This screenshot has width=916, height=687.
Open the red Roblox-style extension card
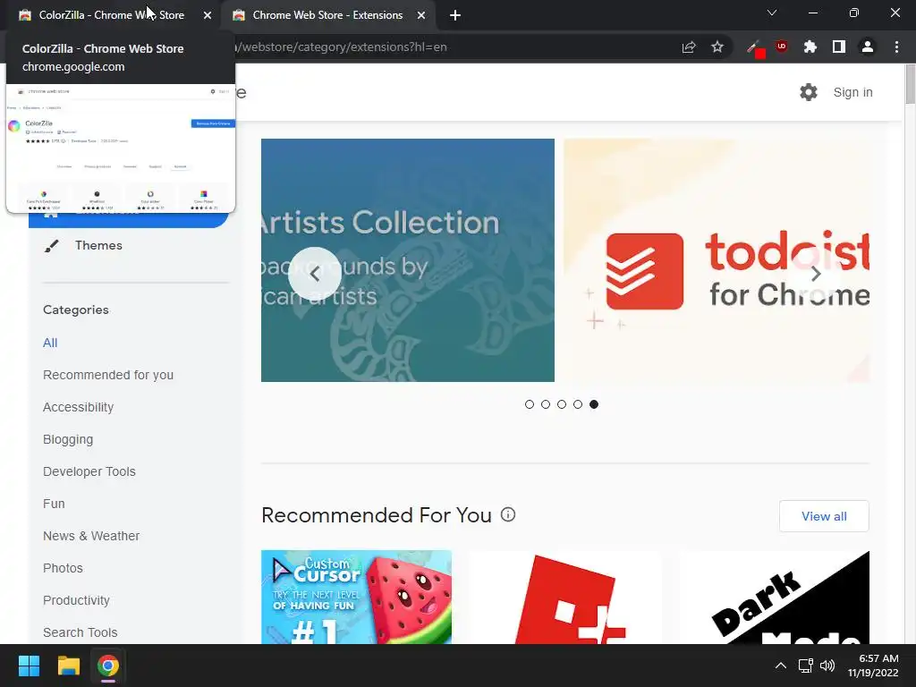coord(565,597)
